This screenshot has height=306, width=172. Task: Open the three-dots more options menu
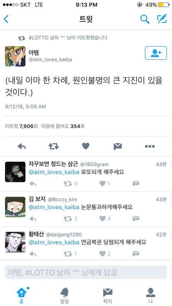click(x=150, y=146)
